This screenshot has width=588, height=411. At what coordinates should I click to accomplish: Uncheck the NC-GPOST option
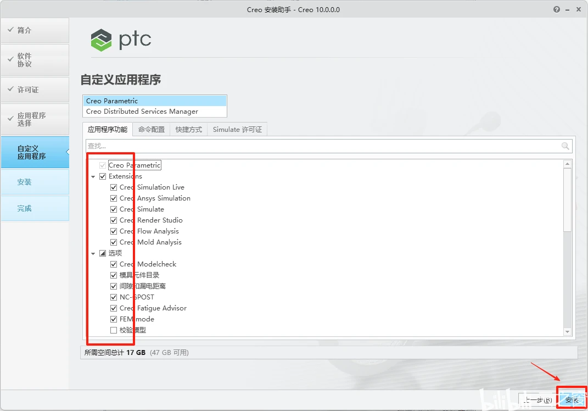(x=113, y=297)
